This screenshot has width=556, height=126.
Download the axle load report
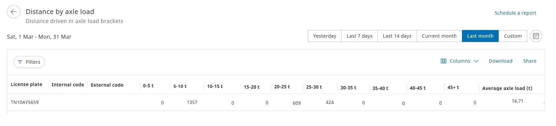tap(501, 61)
